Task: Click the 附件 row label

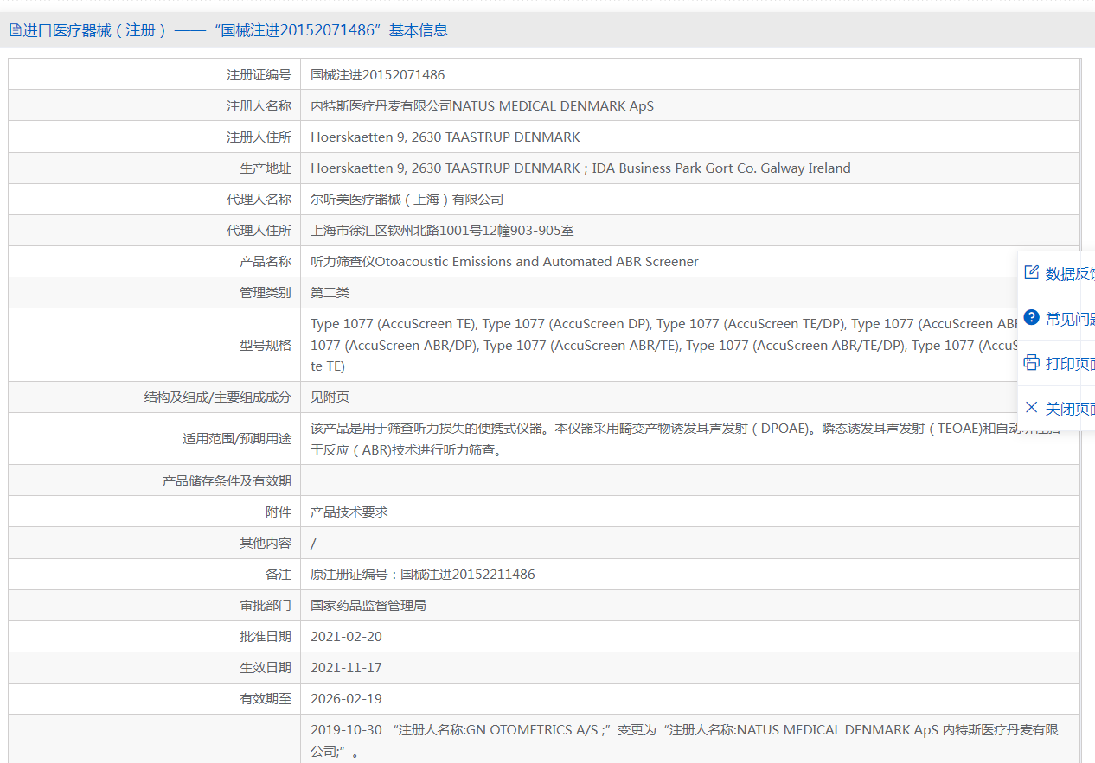Action: point(279,512)
